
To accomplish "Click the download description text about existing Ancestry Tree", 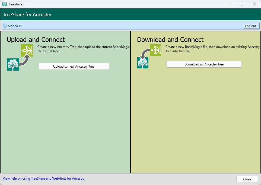I will click(x=212, y=49).
